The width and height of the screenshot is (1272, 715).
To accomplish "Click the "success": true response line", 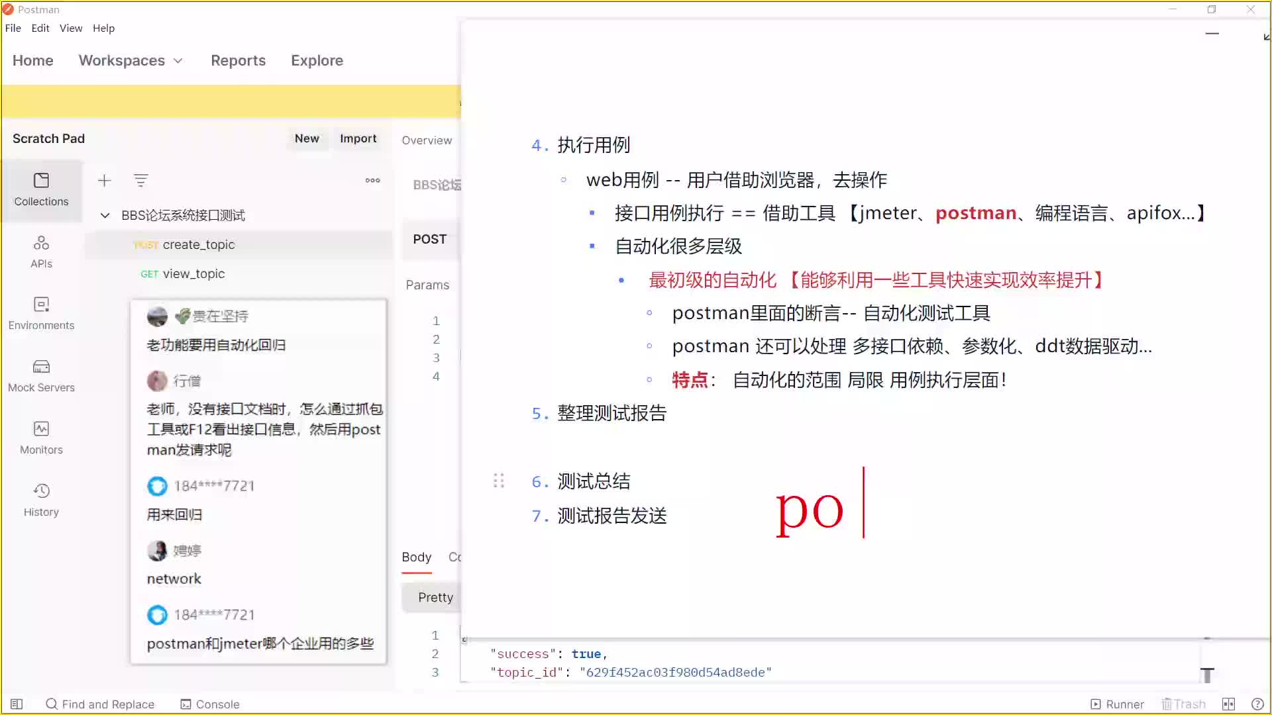I will pyautogui.click(x=549, y=653).
